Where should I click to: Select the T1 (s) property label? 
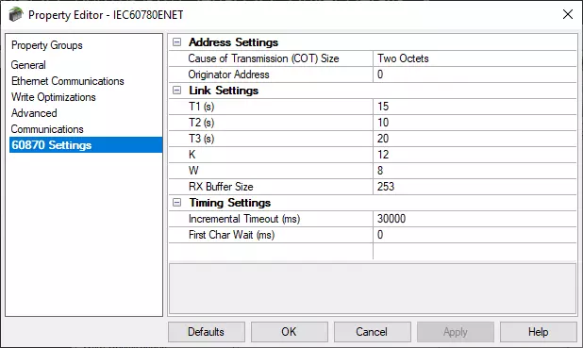tap(201, 107)
